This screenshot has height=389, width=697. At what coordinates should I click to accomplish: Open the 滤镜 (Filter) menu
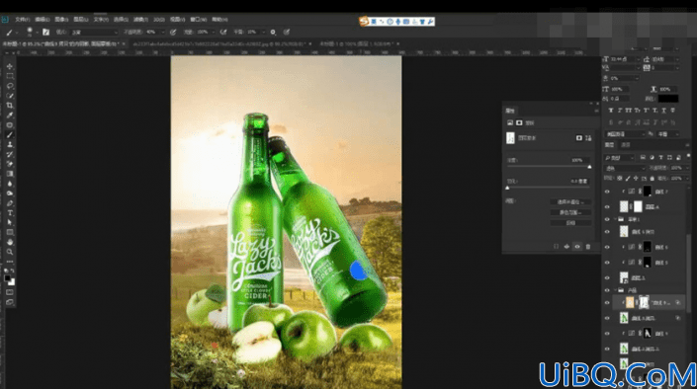pyautogui.click(x=140, y=20)
